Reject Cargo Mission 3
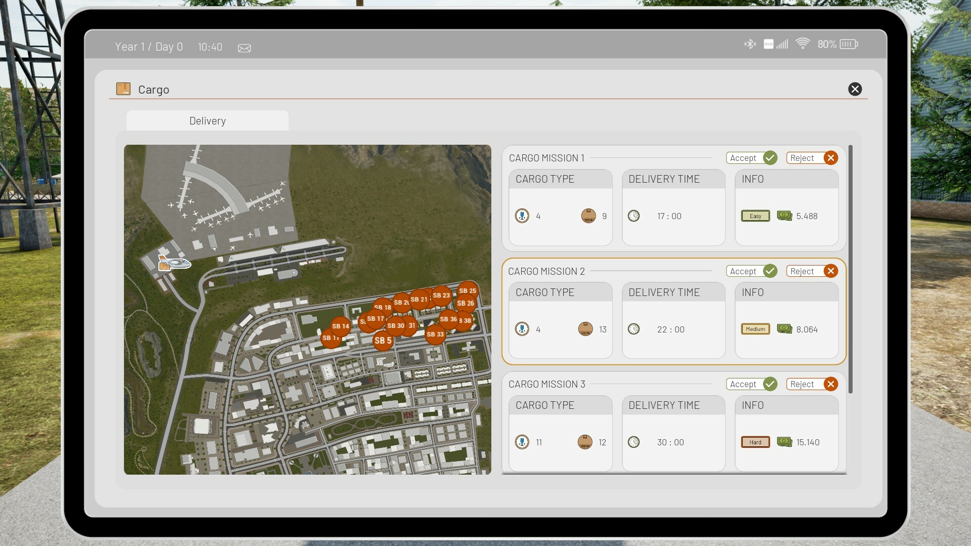The image size is (971, 546). [812, 384]
